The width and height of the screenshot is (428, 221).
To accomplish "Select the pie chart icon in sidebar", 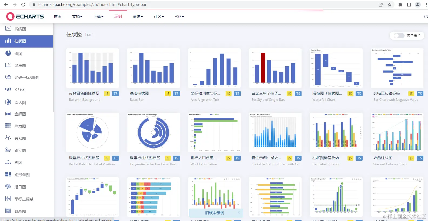I will [x=8, y=53].
